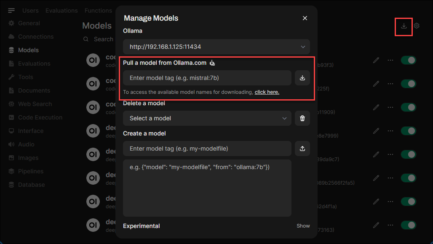433x244 pixels.
Task: Click the pencil edit icon of first model row
Action: point(376,61)
